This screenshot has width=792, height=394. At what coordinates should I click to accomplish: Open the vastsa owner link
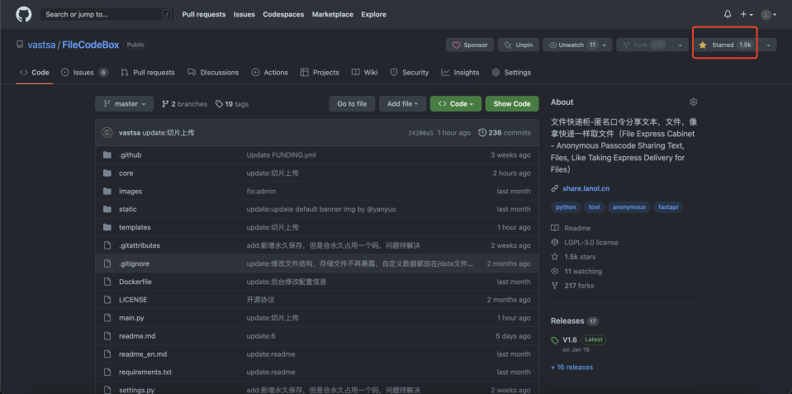point(41,45)
